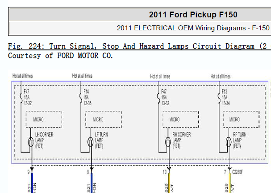
Task: Click connector pin number 7
Action: click(x=225, y=172)
